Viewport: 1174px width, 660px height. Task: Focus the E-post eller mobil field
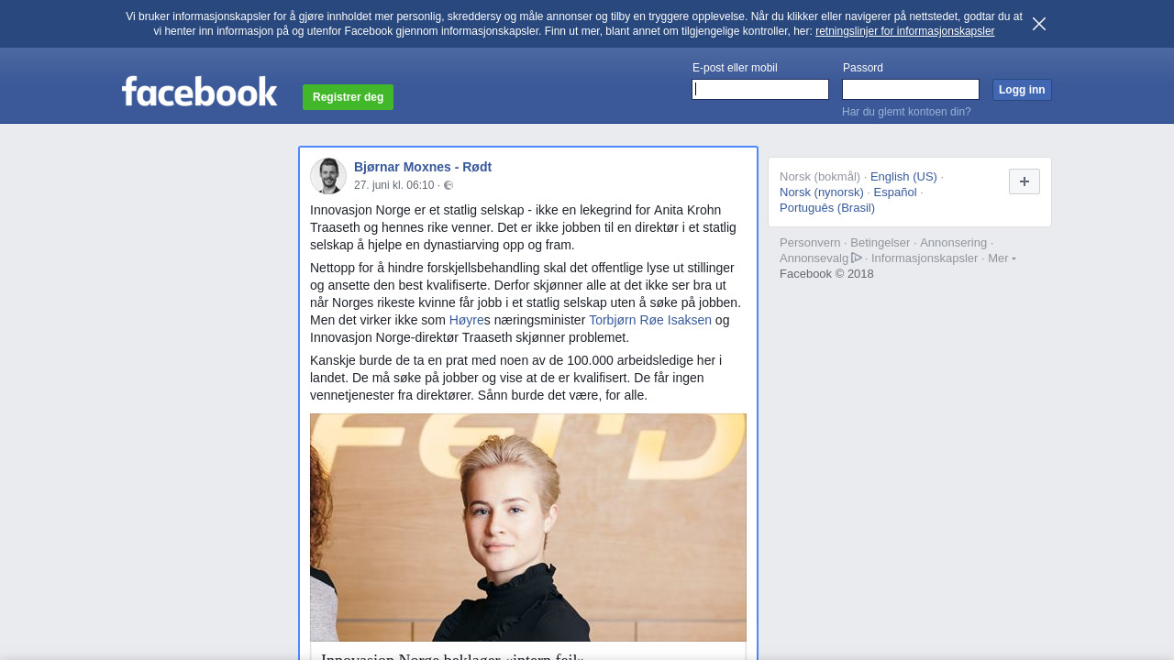click(x=760, y=89)
